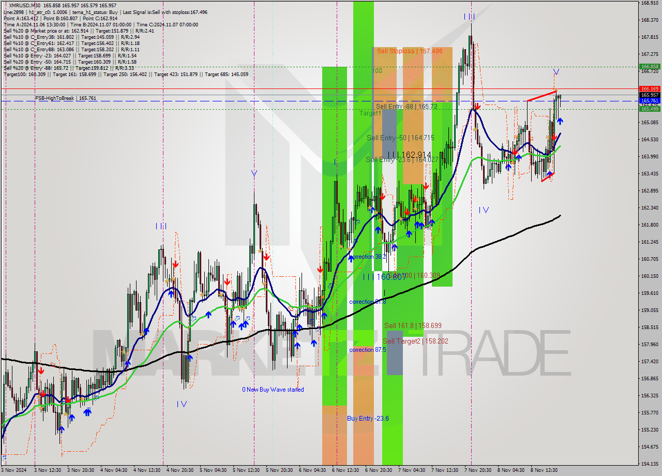The image size is (662, 476).
Task: Click '4 Nov 12:30' on the time axis
Action: pyautogui.click(x=146, y=470)
